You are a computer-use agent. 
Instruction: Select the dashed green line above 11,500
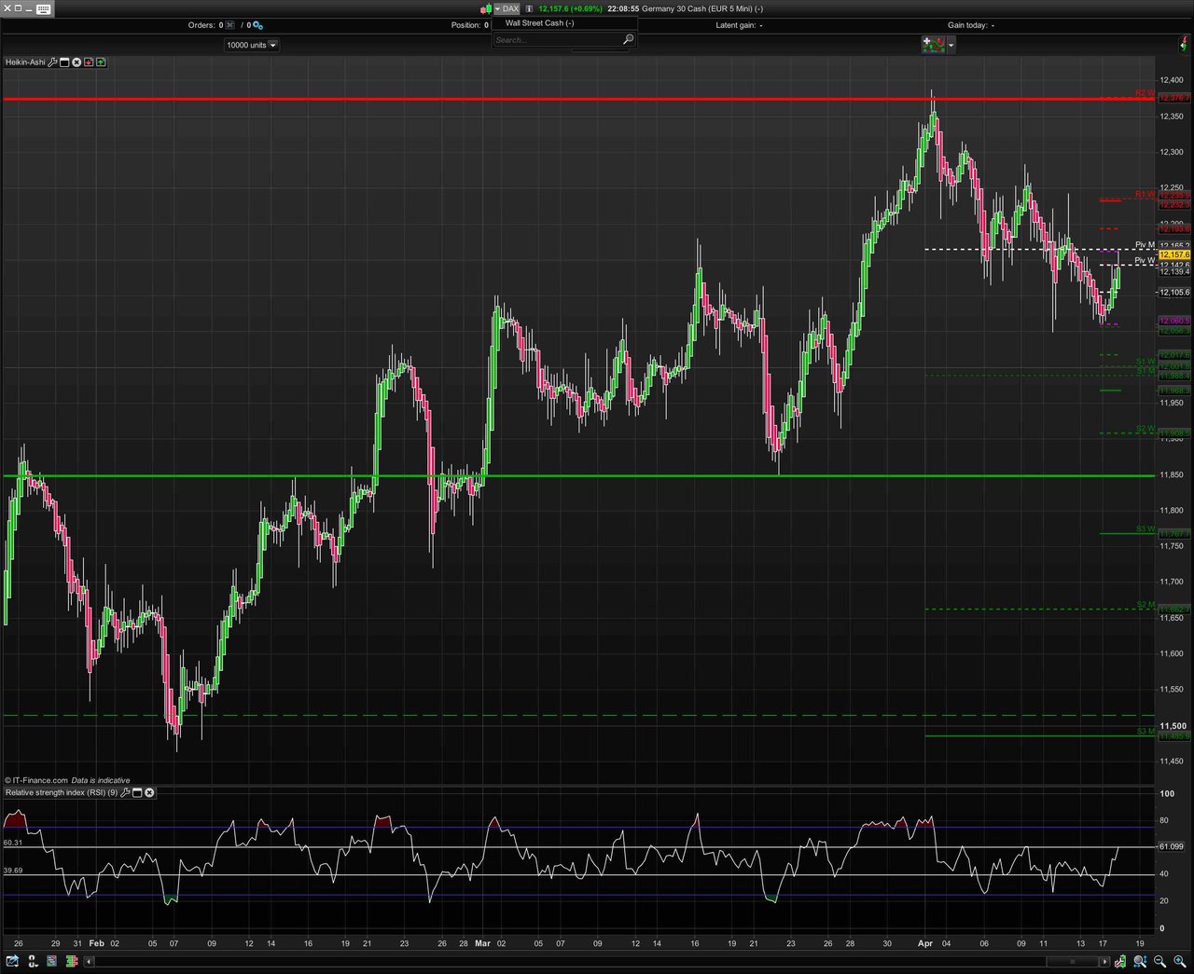coord(578,715)
